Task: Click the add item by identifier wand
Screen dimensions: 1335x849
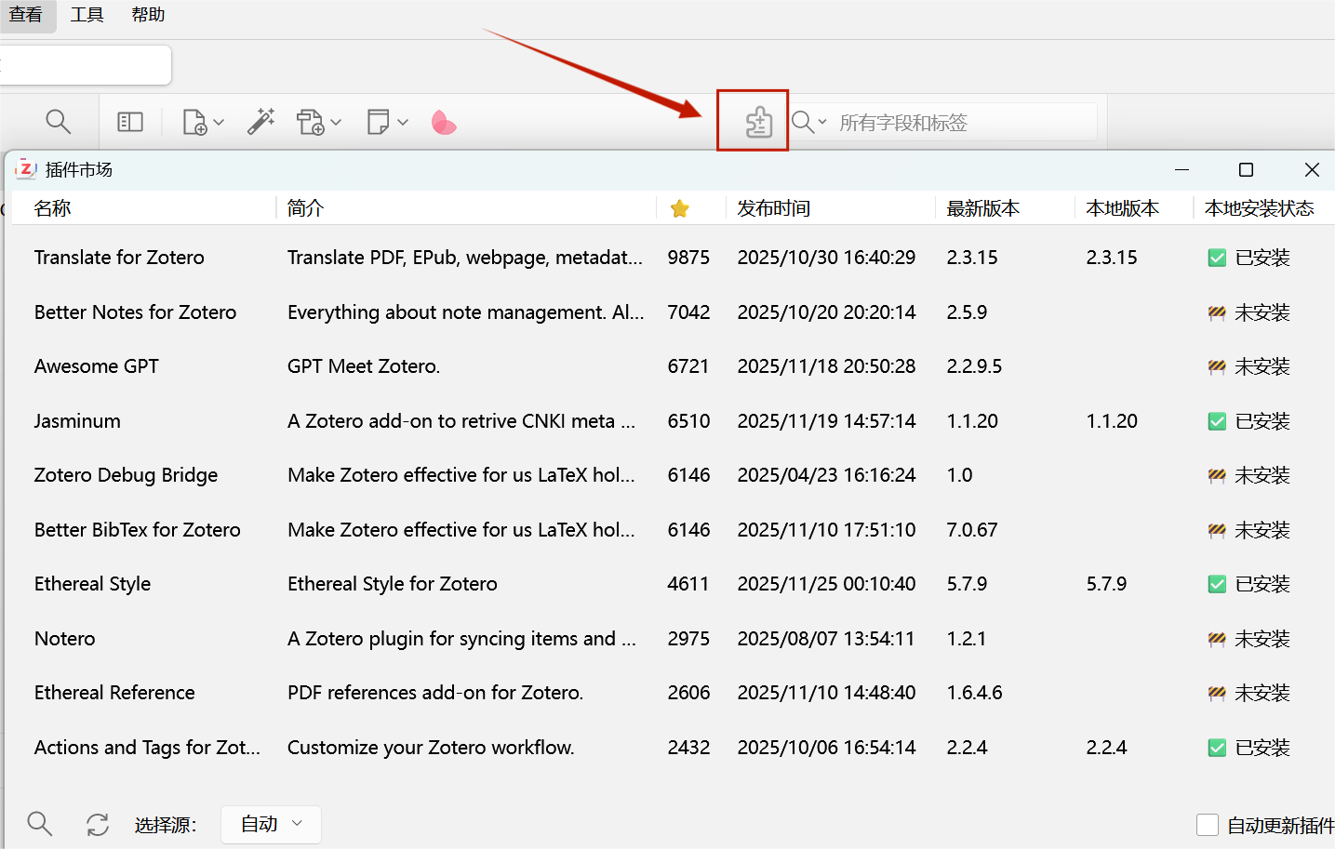Action: tap(261, 122)
